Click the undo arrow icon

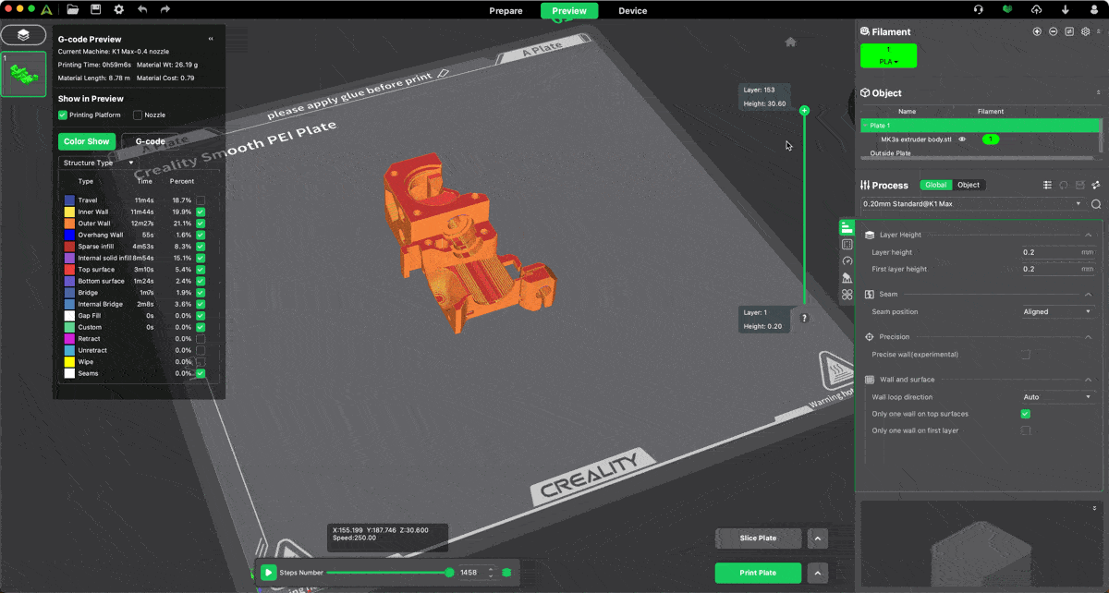tap(141, 10)
